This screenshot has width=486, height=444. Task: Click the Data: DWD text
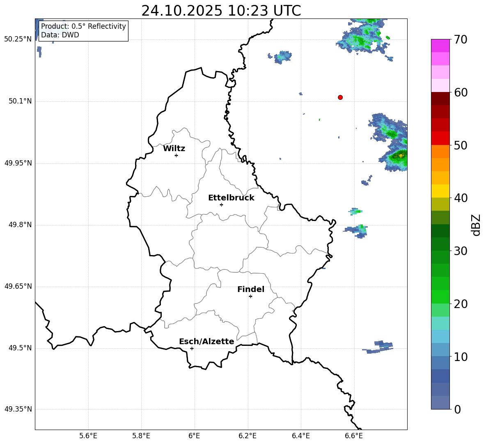pos(60,35)
